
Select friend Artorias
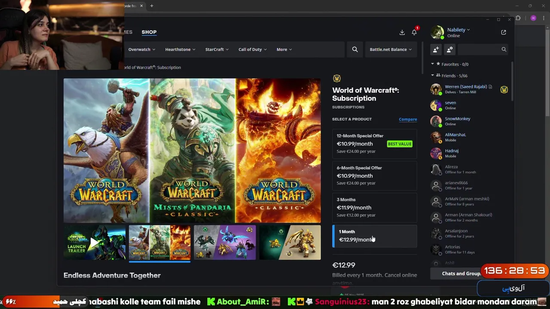click(x=470, y=249)
